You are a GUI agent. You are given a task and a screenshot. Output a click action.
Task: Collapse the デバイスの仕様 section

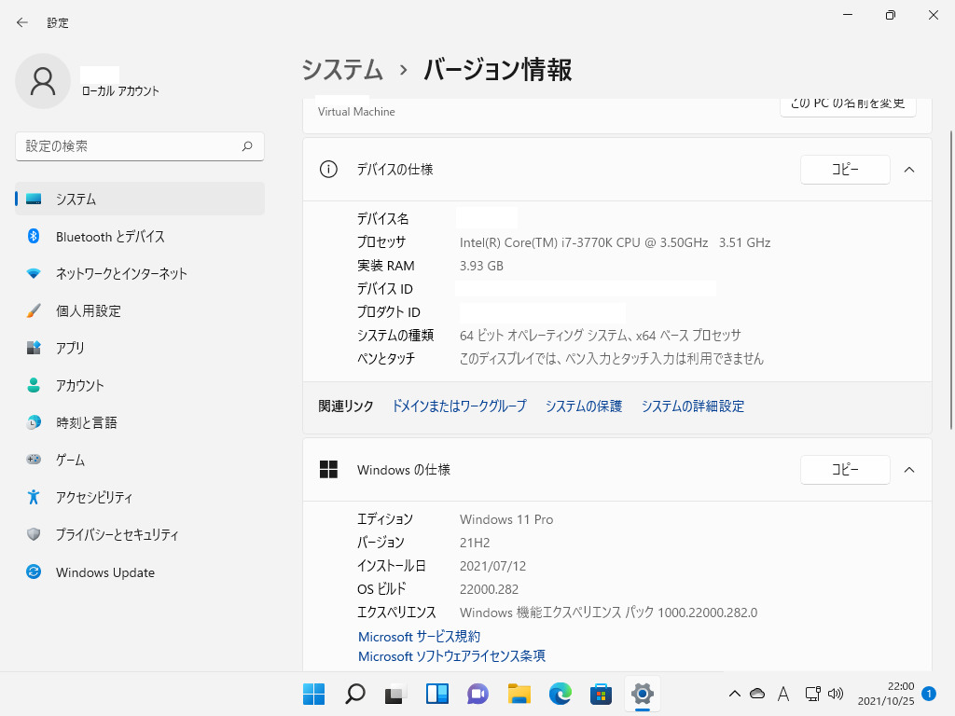pyautogui.click(x=909, y=170)
